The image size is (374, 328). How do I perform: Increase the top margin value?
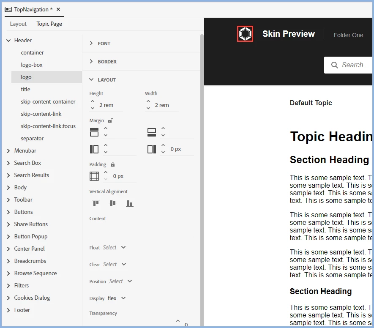coord(106,128)
